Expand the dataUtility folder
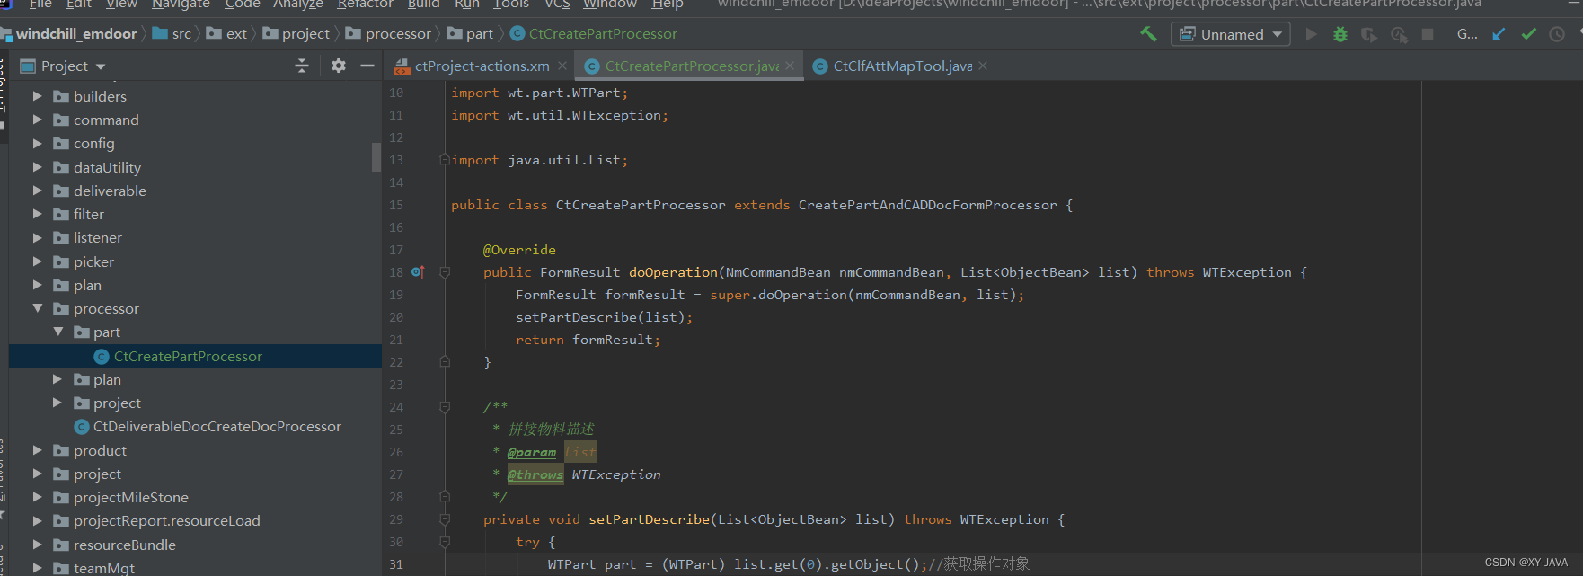Image resolution: width=1583 pixels, height=576 pixels. (37, 167)
